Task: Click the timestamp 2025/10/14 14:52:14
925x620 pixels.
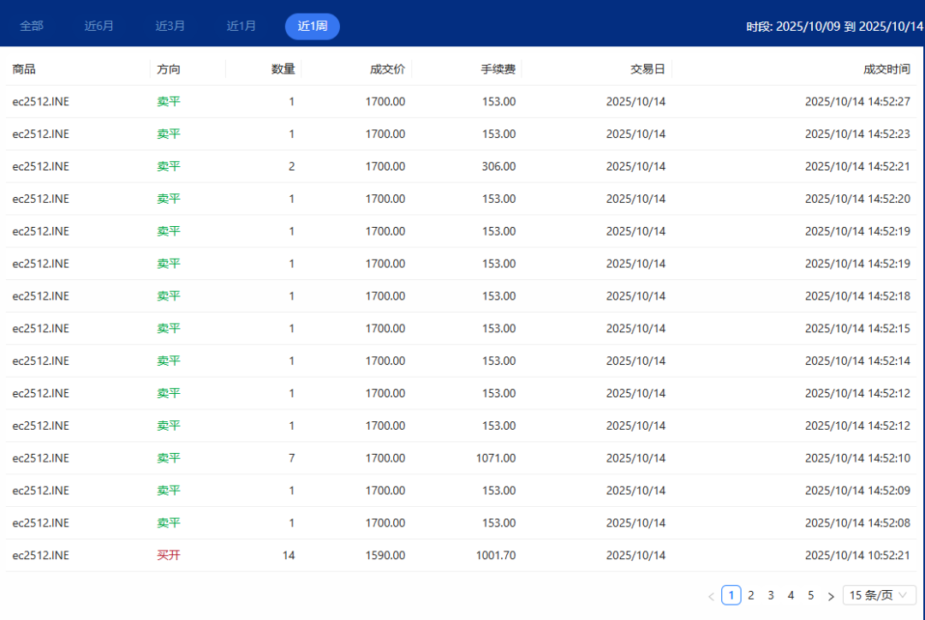Action: tap(857, 361)
